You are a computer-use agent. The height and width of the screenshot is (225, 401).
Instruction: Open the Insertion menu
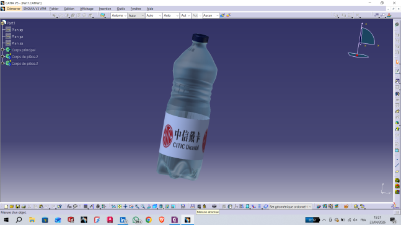[105, 9]
